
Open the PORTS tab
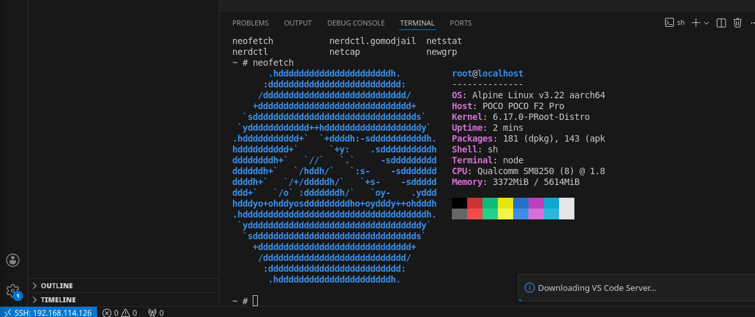461,23
